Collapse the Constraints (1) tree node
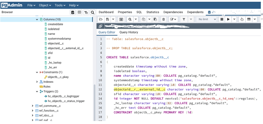This screenshot has width=263, height=124. [37, 72]
